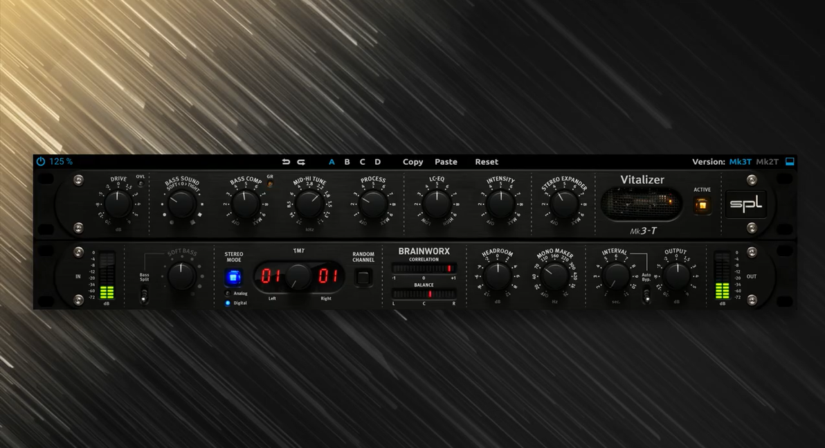Select the Analog stereo mode LED

coord(227,293)
